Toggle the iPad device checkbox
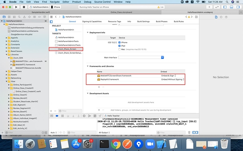 click(x=119, y=46)
